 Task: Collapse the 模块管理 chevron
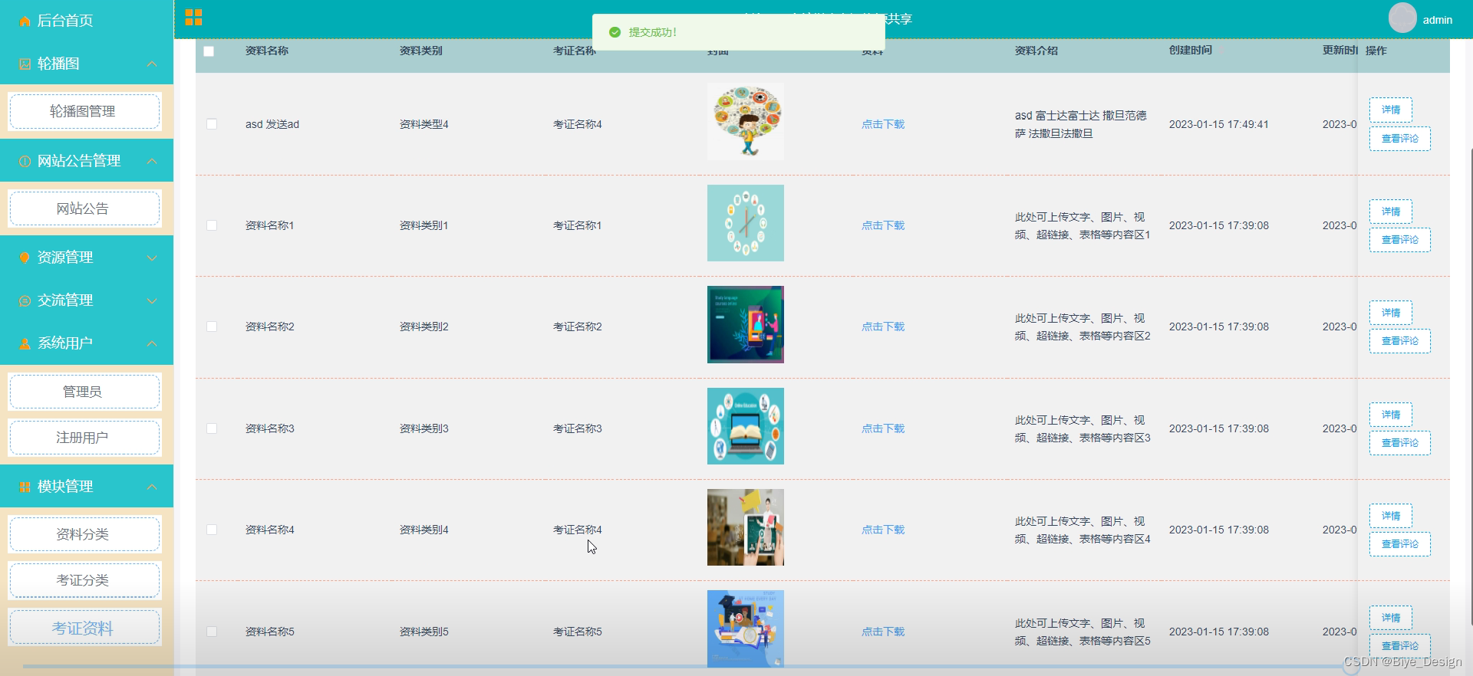[x=152, y=486]
